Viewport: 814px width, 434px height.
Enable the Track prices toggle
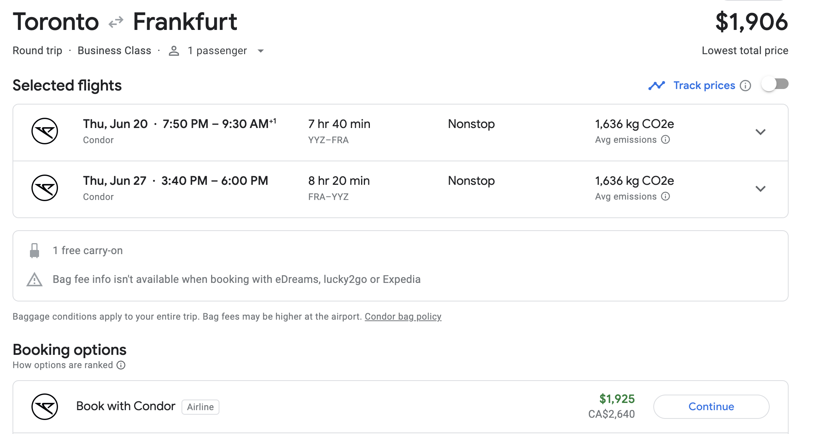pyautogui.click(x=775, y=84)
